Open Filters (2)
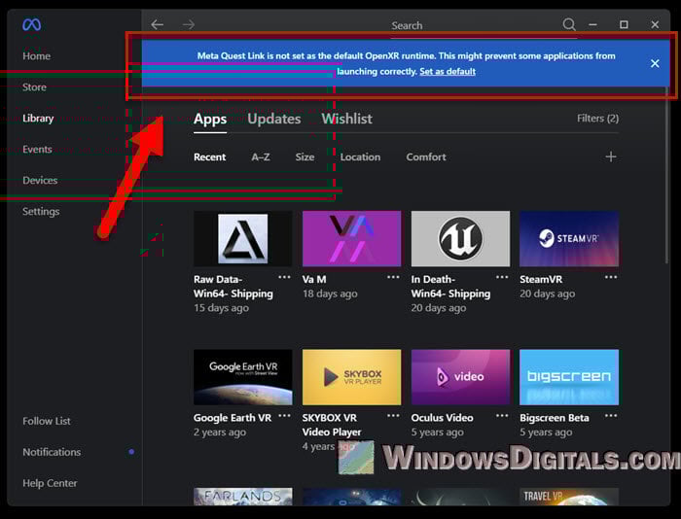681x519 pixels. (597, 118)
